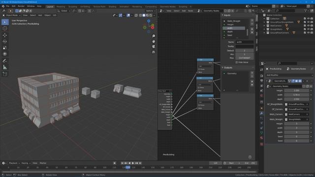
Task: Switch perspective/orthographic grid icon in viewport
Action: [154, 52]
